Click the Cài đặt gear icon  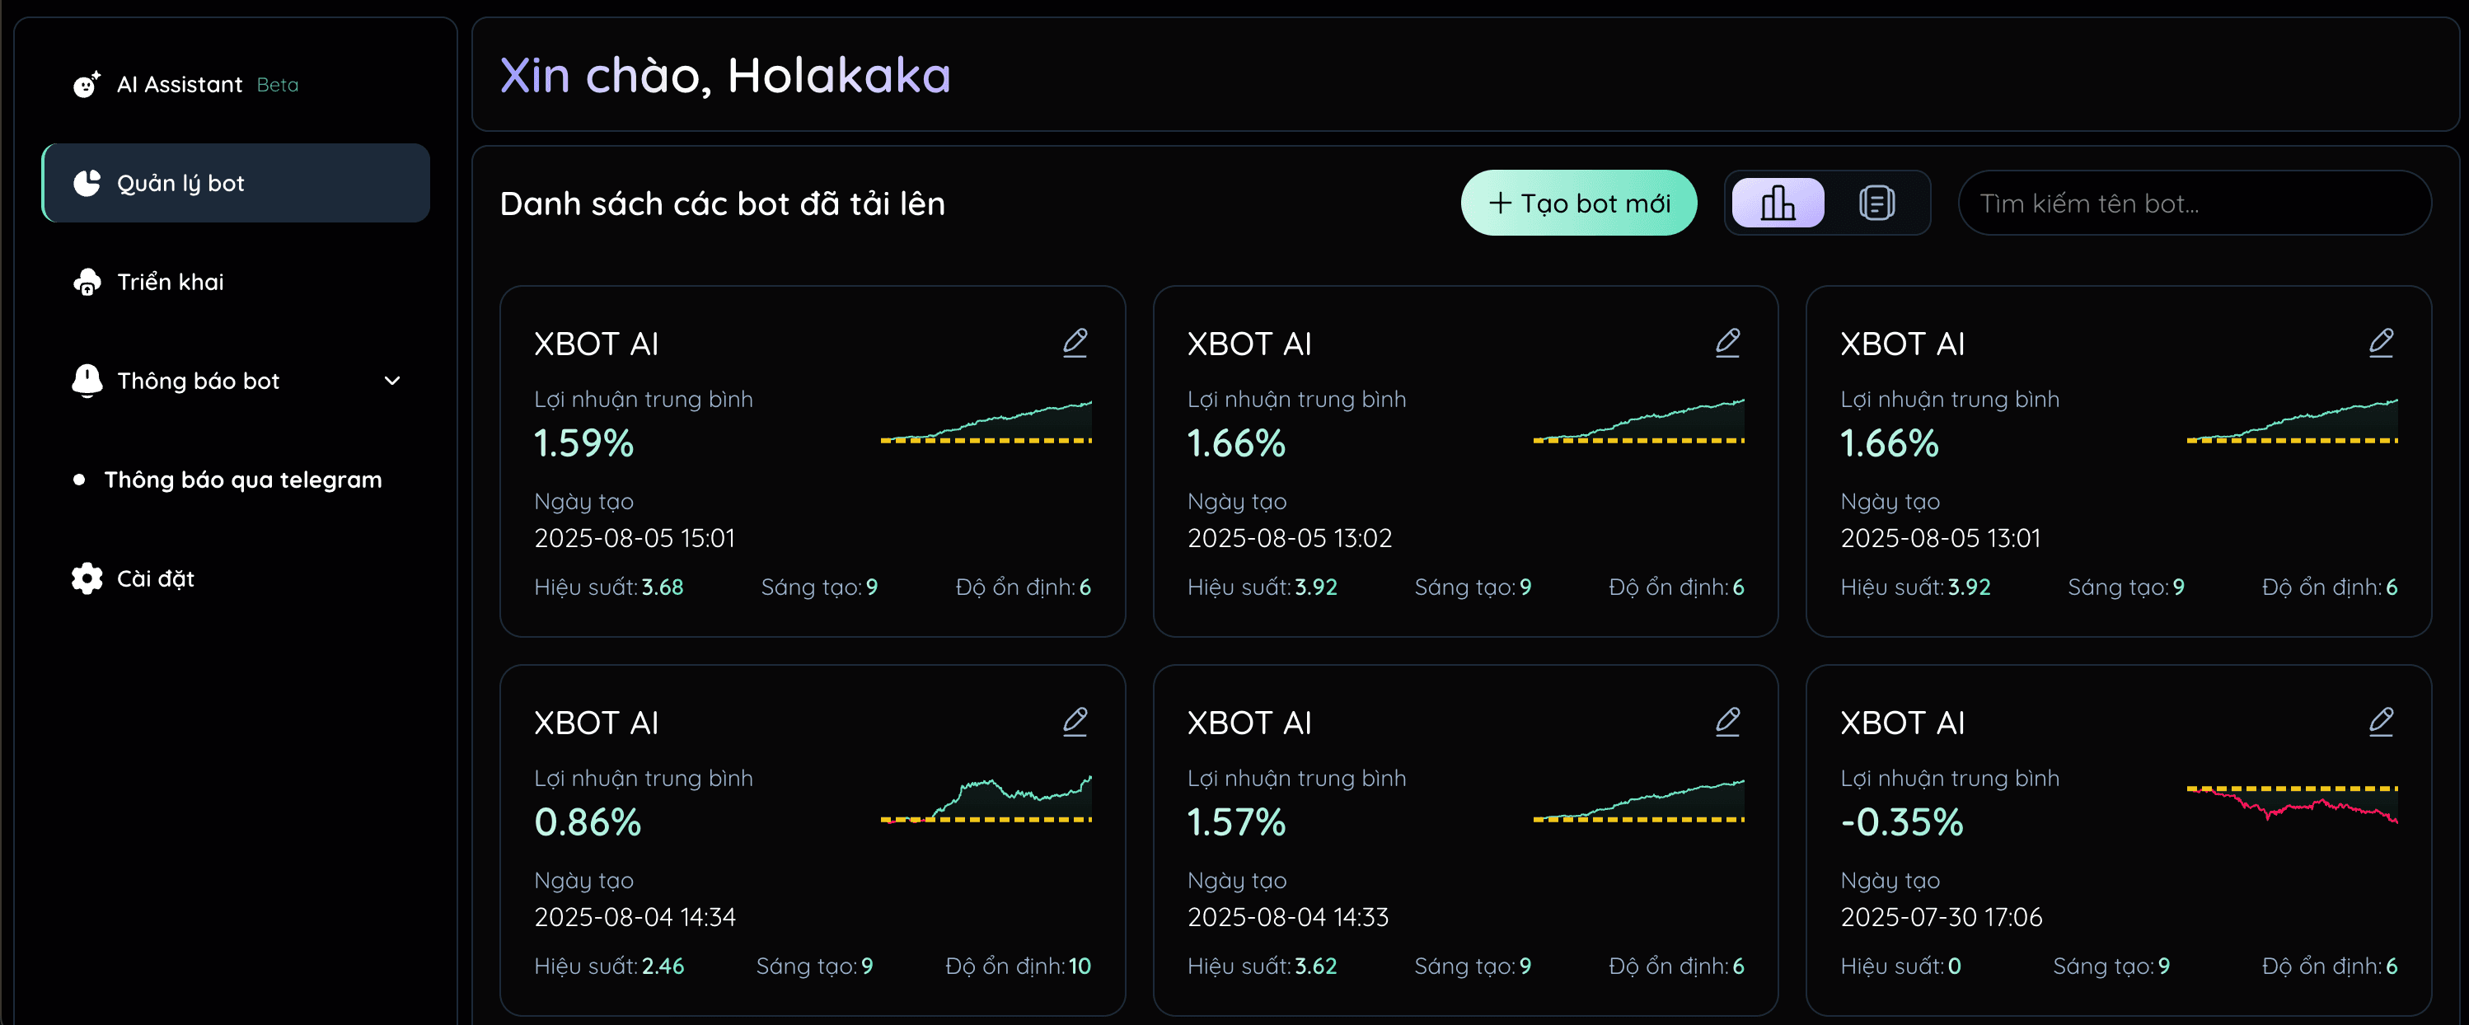(x=87, y=578)
